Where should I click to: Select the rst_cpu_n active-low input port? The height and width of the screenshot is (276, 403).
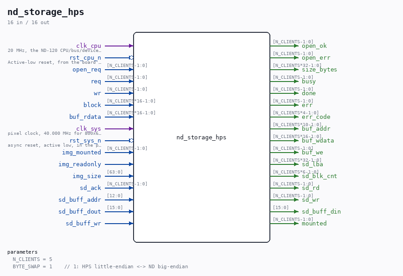pos(85,58)
